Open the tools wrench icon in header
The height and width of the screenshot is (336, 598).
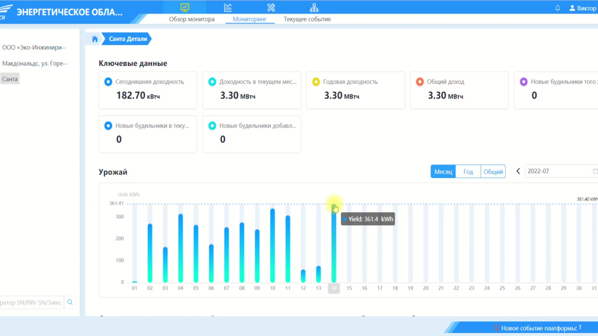271,8
